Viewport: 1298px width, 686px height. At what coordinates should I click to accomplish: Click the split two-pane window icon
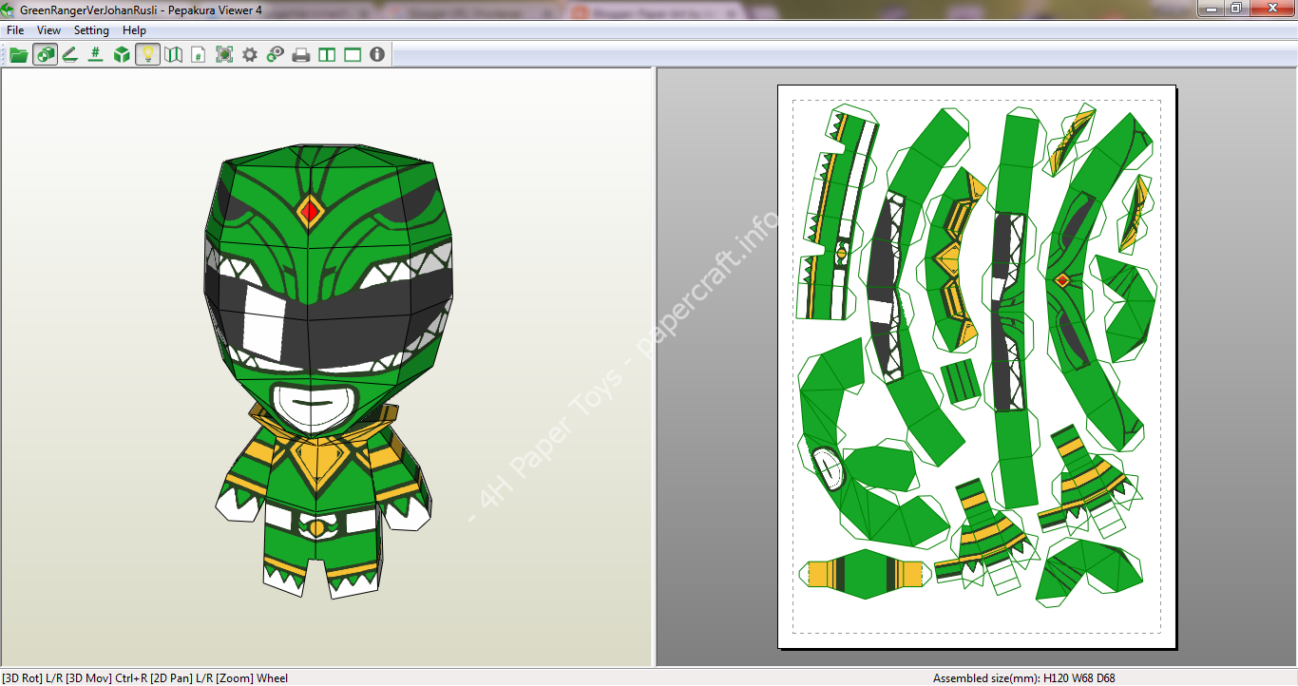(x=327, y=55)
